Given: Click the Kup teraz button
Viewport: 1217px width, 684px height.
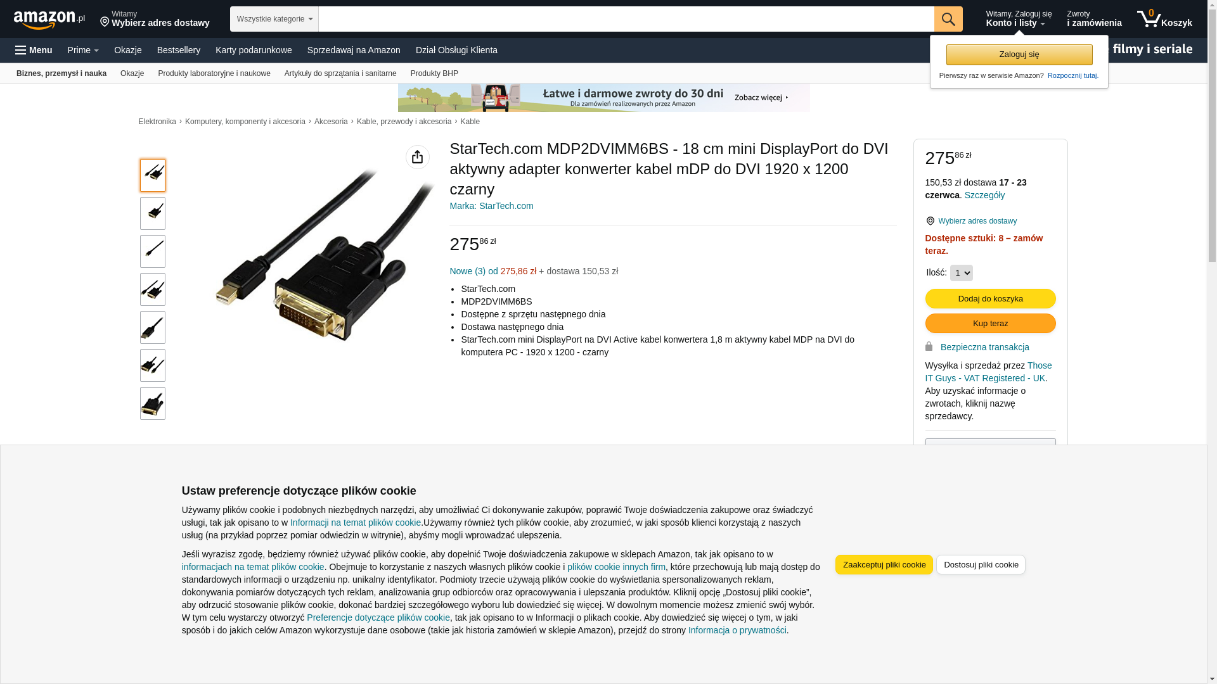Looking at the screenshot, I should 991,324.
